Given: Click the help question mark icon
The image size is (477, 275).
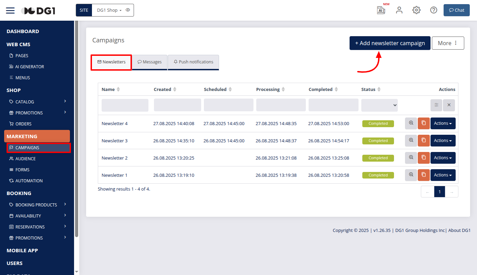Looking at the screenshot, I should [x=434, y=10].
